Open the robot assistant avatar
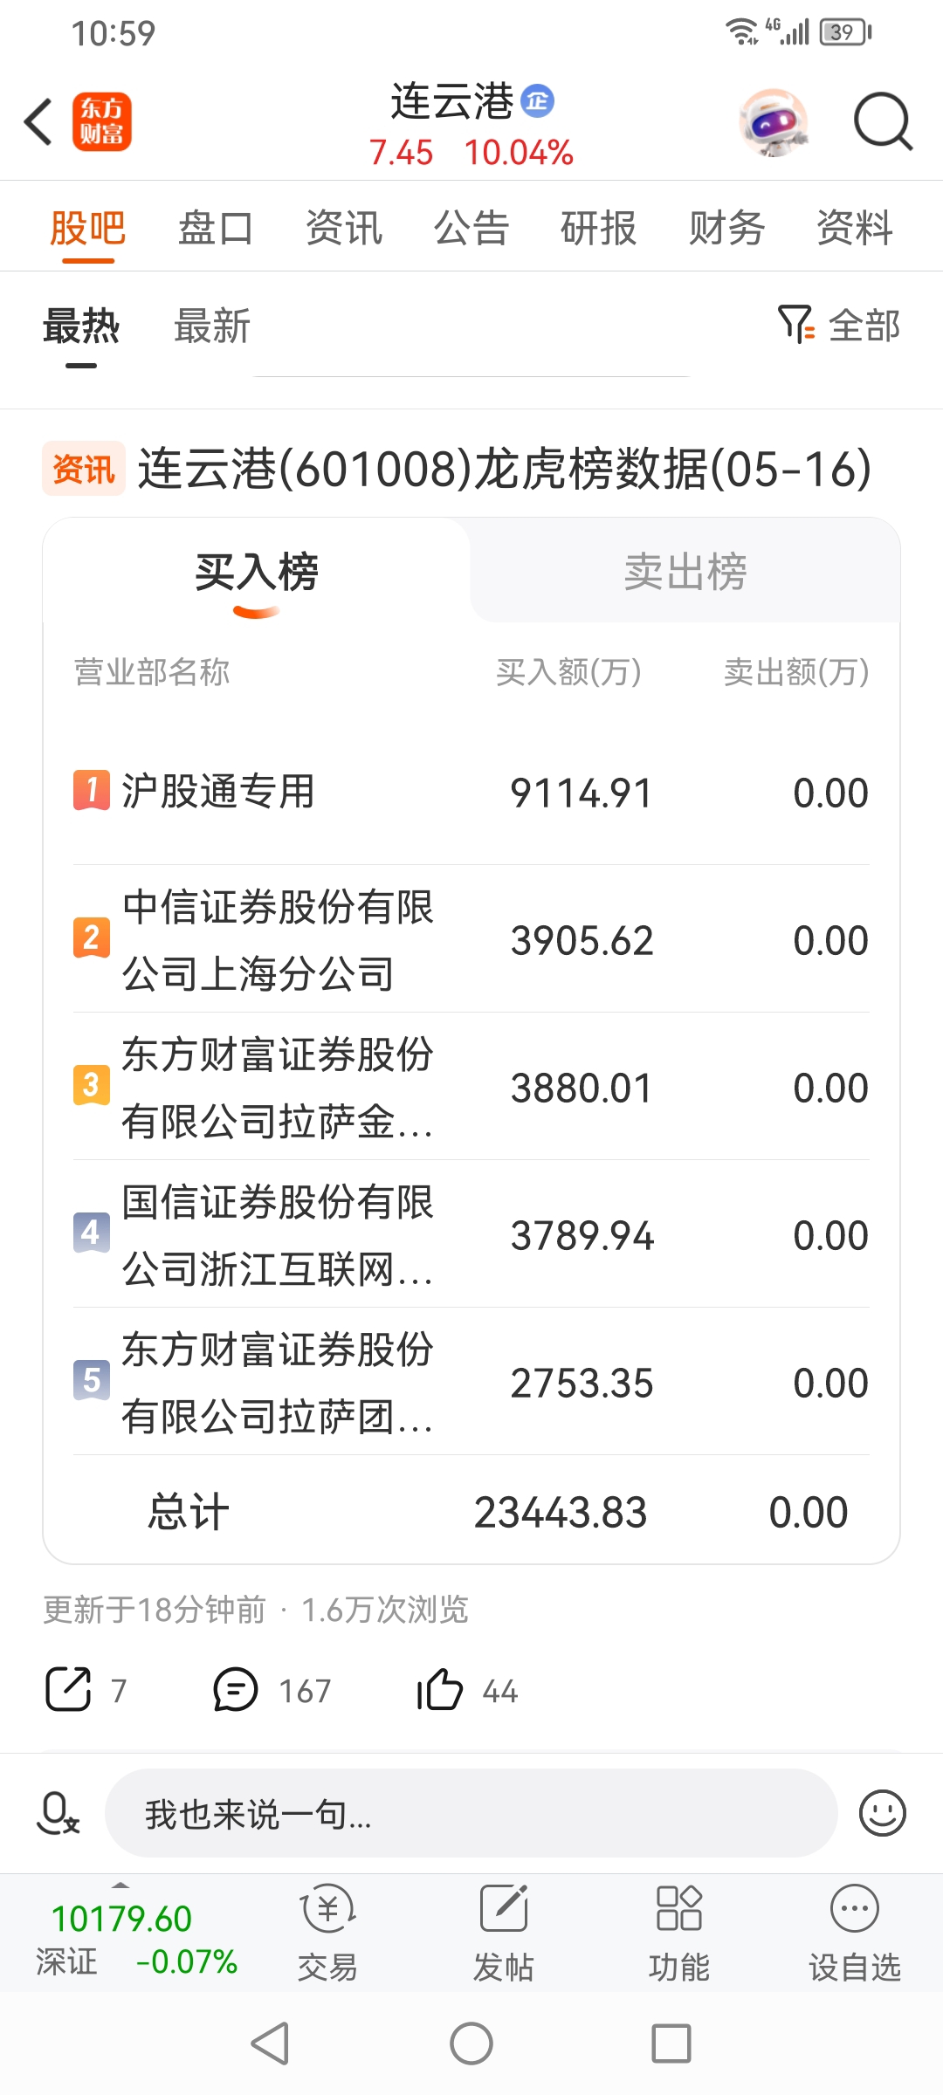Image resolution: width=943 pixels, height=2095 pixels. point(773,122)
